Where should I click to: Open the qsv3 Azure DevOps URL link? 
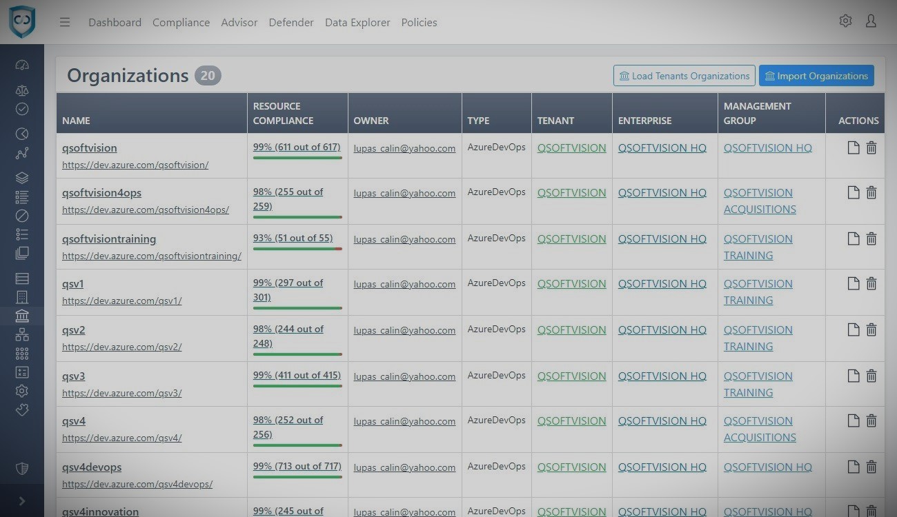coord(121,393)
